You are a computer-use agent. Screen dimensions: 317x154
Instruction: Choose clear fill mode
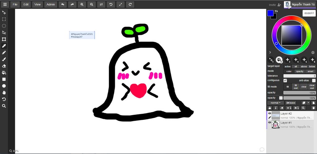pos(304,87)
